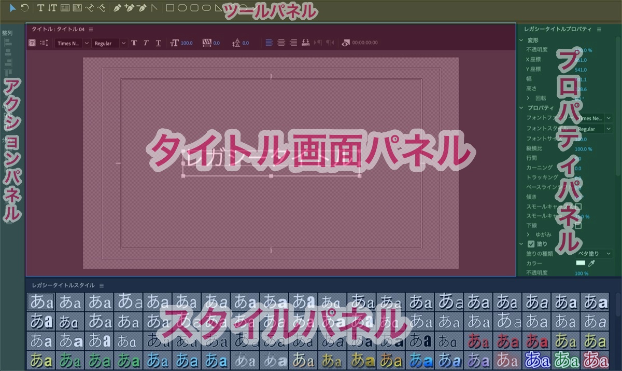Select the Convert Anchor Point tool

point(153,8)
